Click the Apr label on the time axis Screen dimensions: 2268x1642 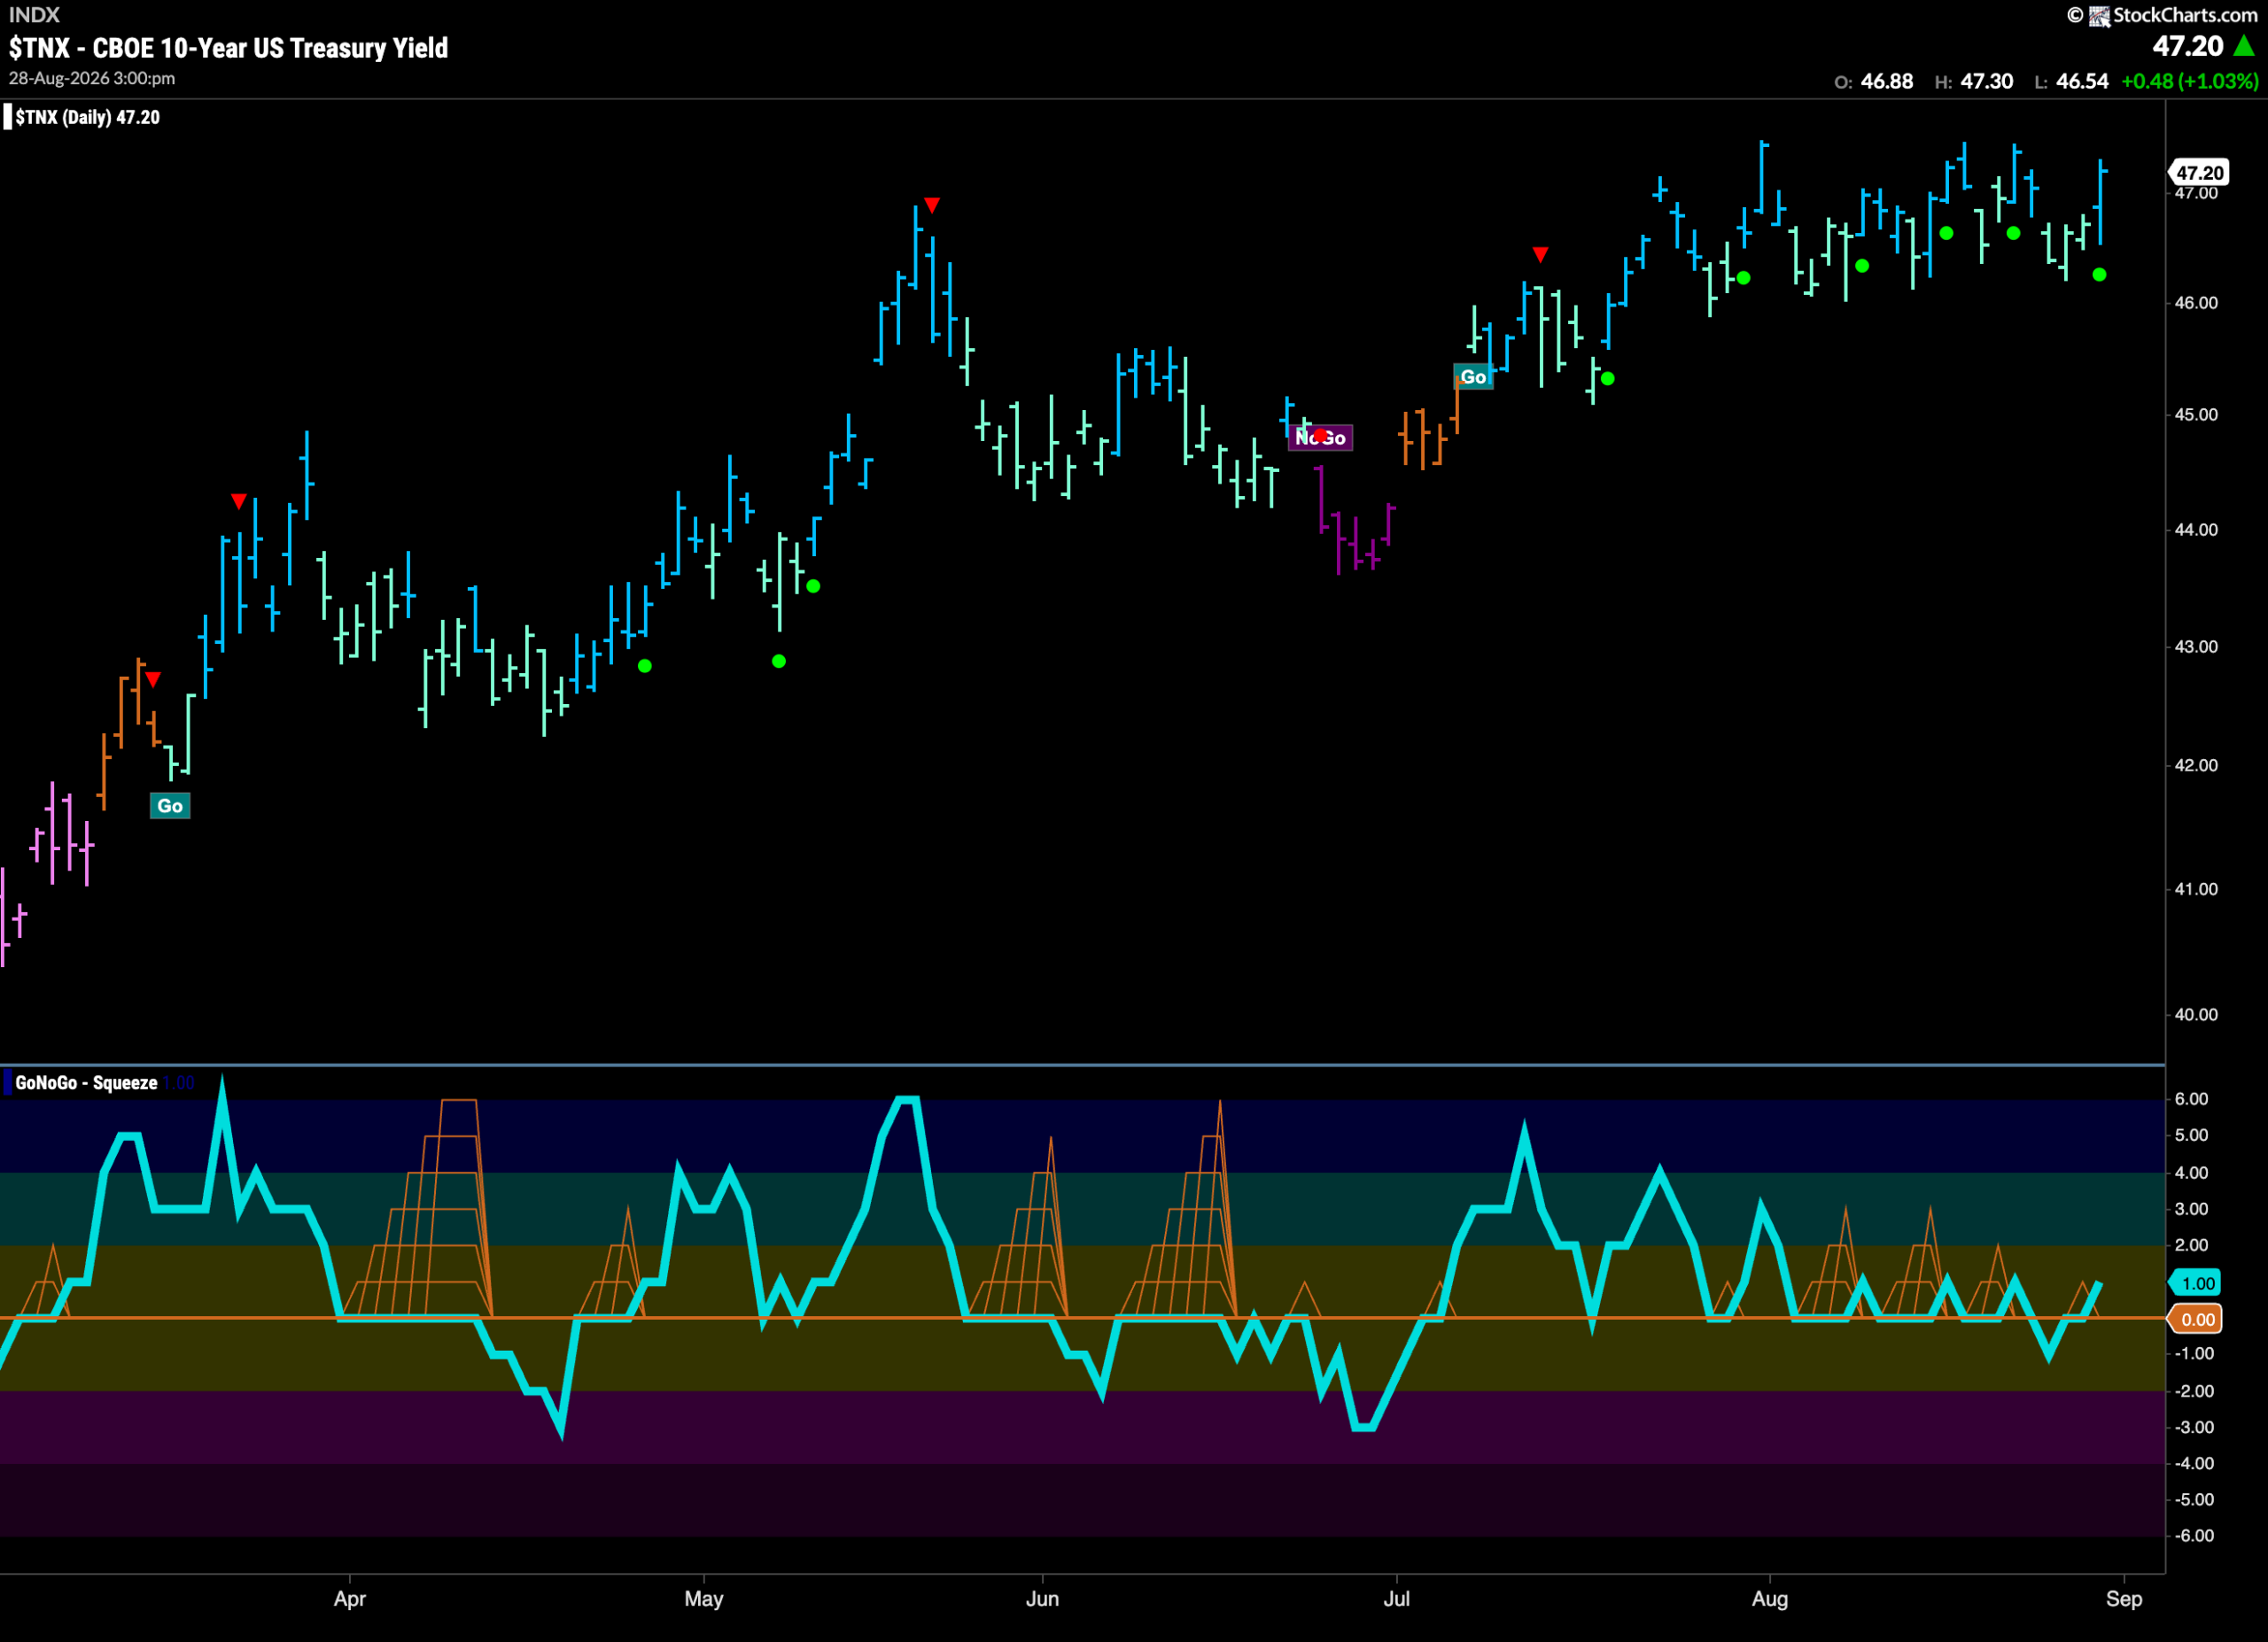pos(350,1599)
